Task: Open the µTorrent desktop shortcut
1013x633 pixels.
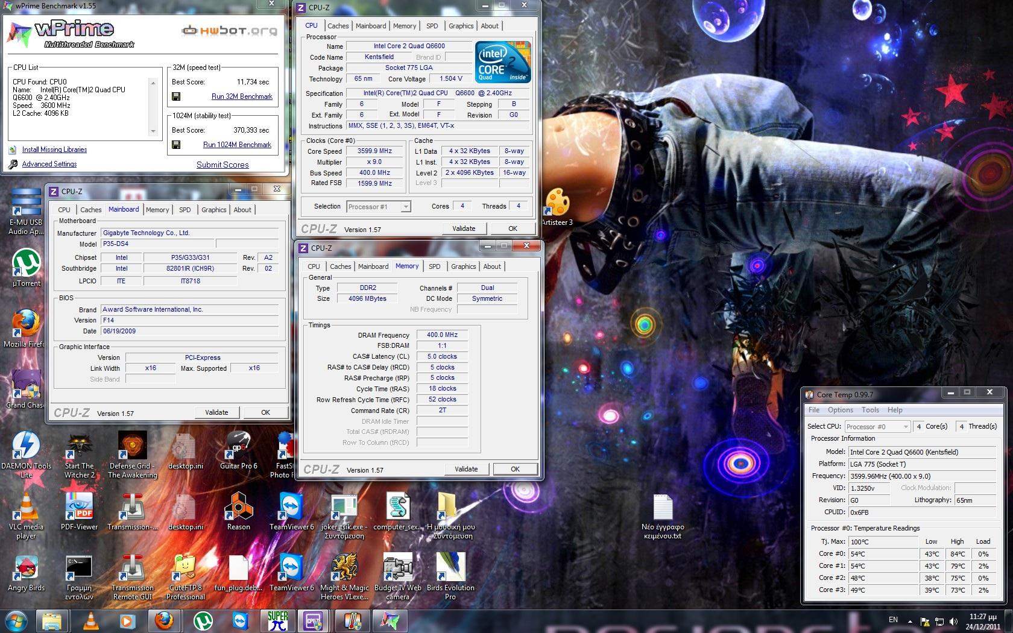Action: (27, 268)
